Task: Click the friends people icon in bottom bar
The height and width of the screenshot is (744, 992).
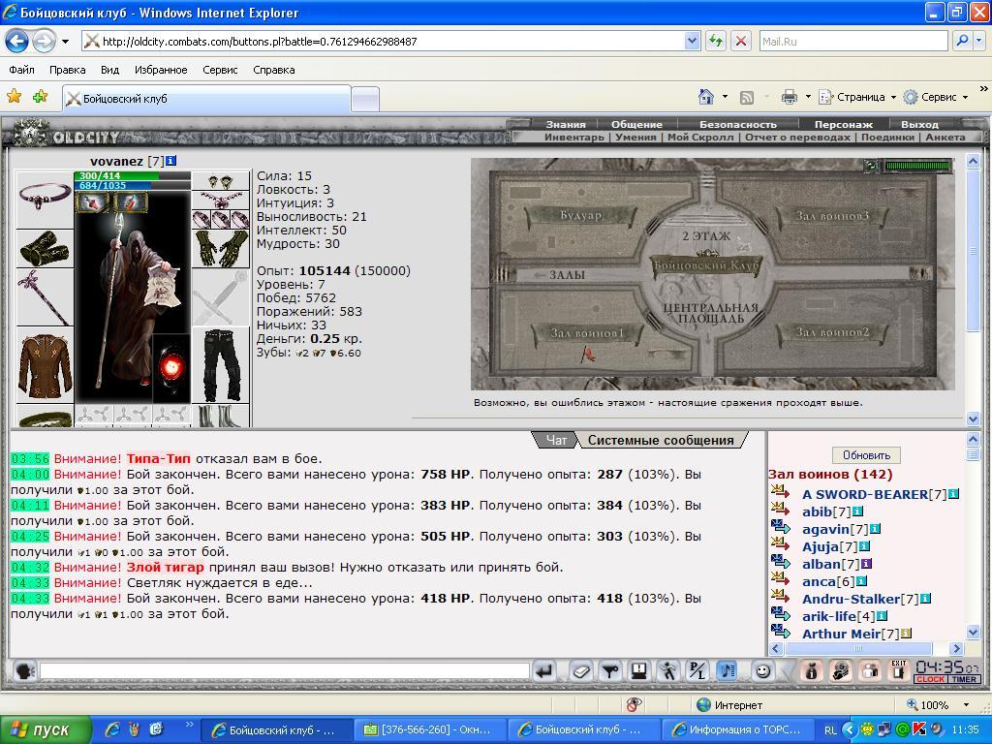Action: [870, 671]
